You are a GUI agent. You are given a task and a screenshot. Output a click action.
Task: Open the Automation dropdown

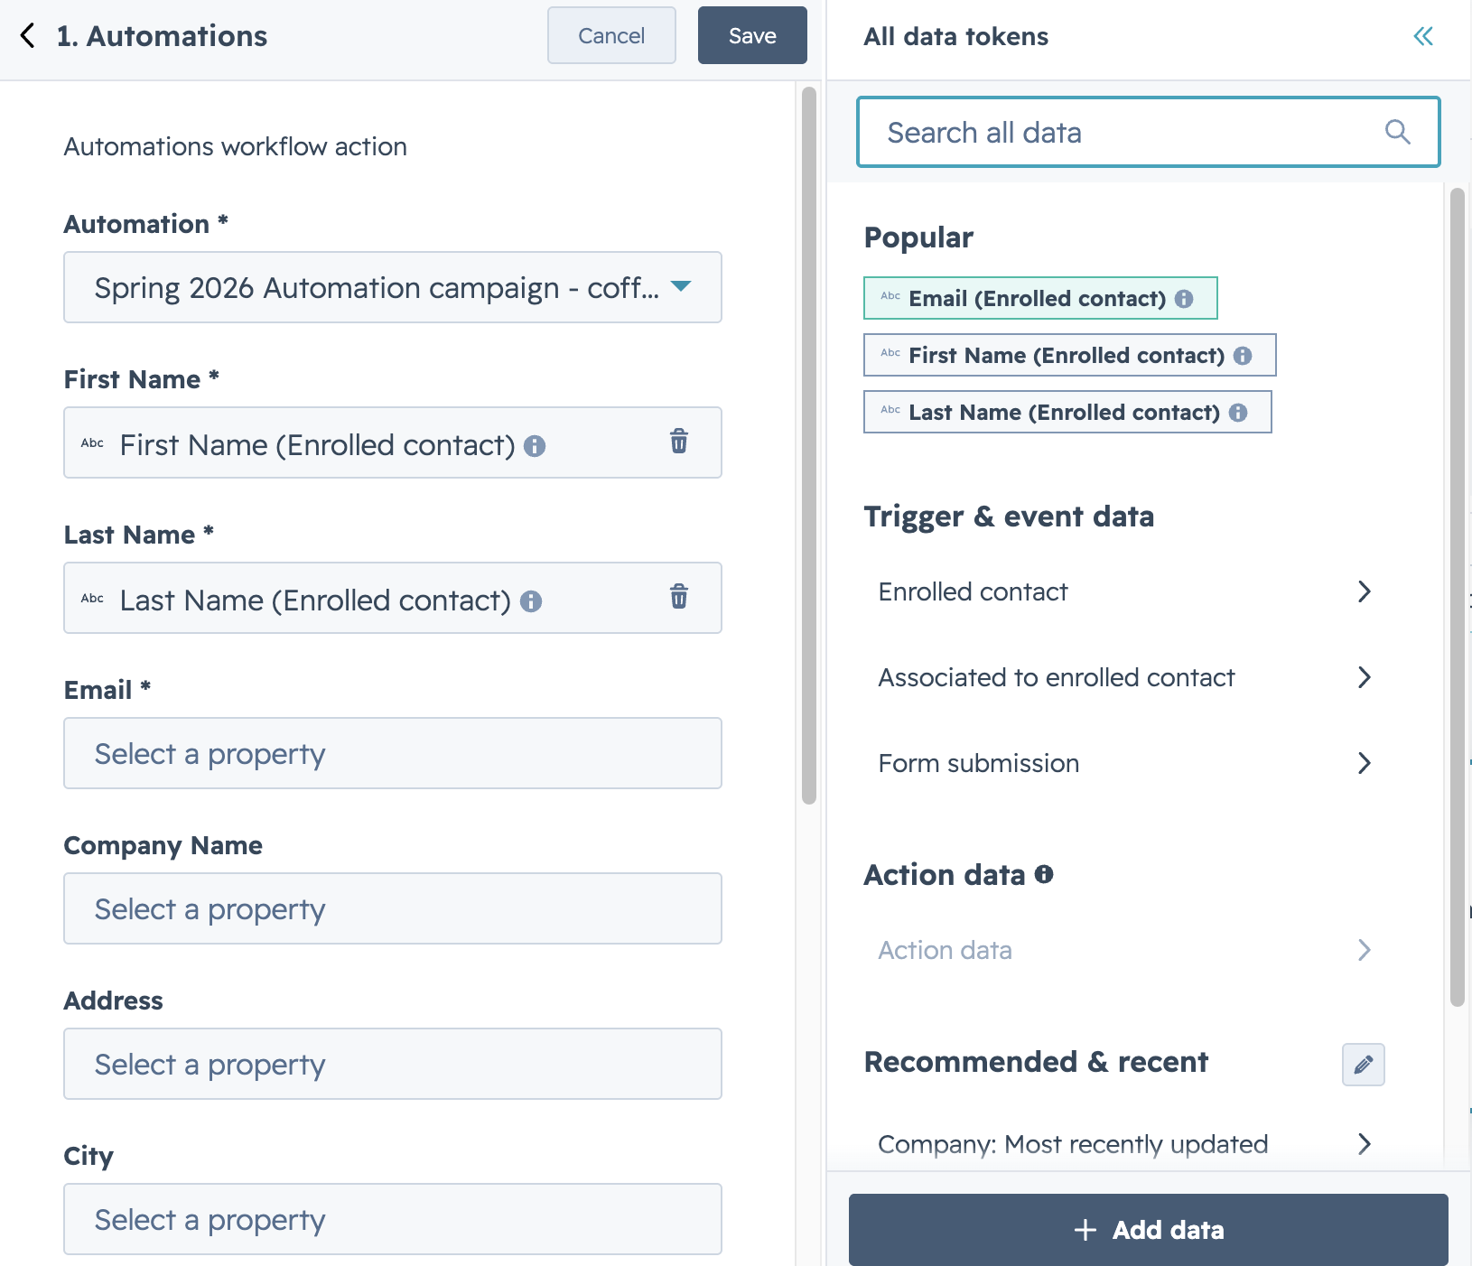coord(393,287)
